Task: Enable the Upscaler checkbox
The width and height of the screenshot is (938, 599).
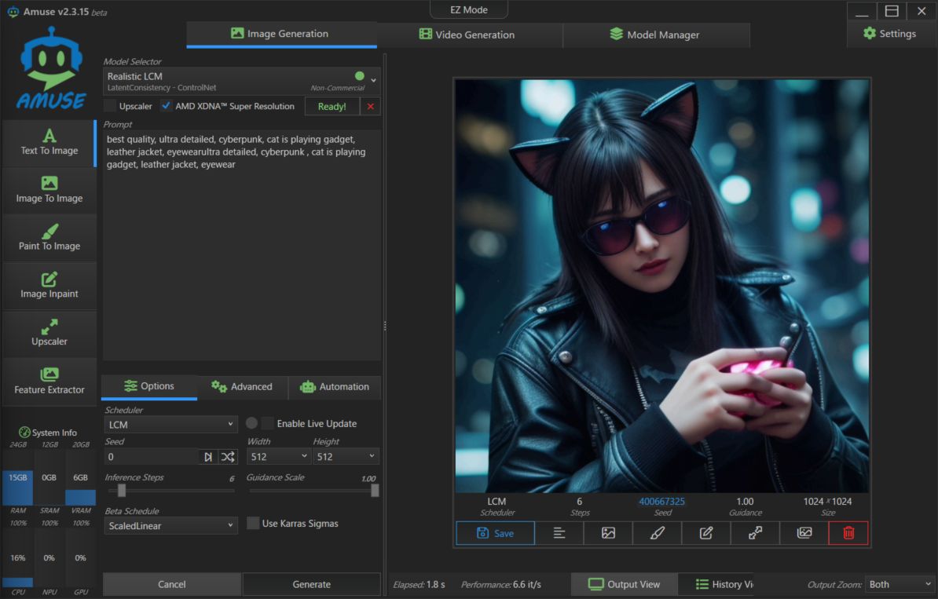Action: click(x=111, y=106)
